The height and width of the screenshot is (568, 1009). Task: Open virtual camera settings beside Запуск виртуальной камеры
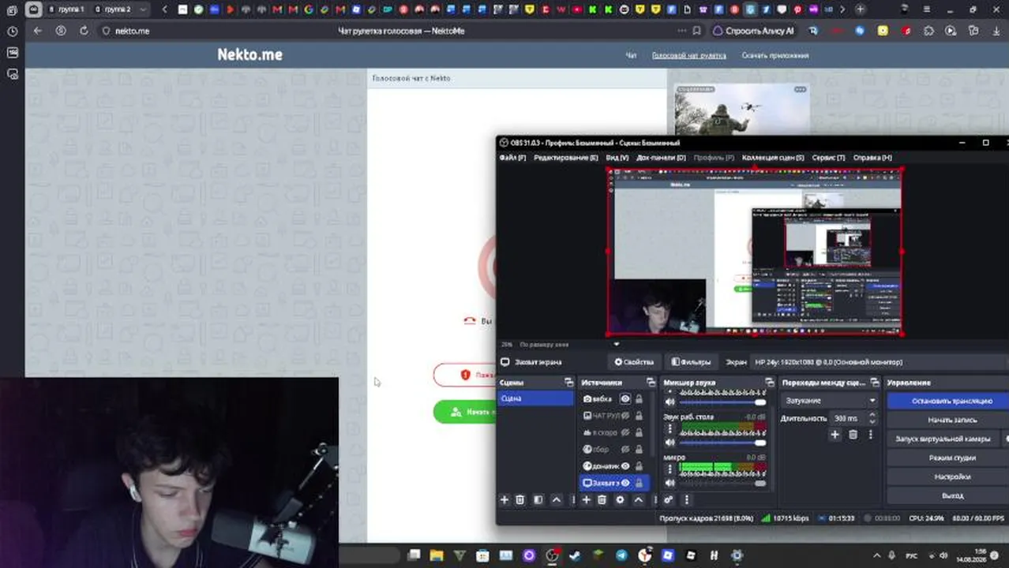pyautogui.click(x=1006, y=439)
